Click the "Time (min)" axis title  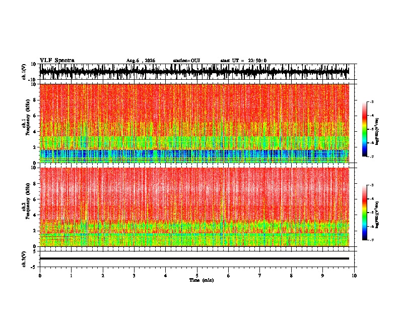202,280
